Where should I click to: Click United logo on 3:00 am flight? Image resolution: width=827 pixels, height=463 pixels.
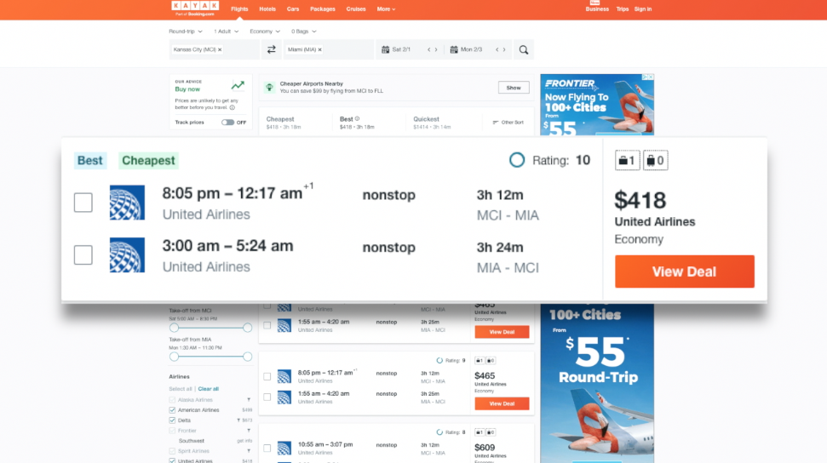[127, 254]
